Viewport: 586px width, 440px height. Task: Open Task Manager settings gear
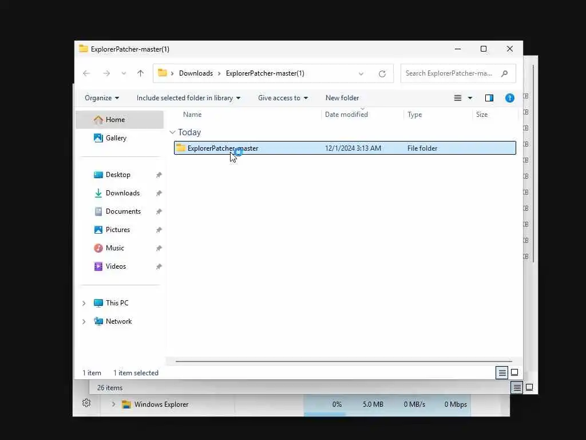coord(86,403)
